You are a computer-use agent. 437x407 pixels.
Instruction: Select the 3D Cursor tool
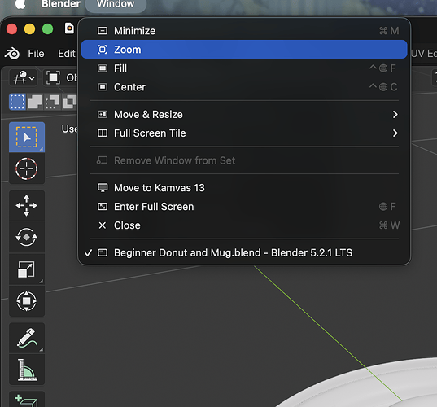(x=27, y=169)
